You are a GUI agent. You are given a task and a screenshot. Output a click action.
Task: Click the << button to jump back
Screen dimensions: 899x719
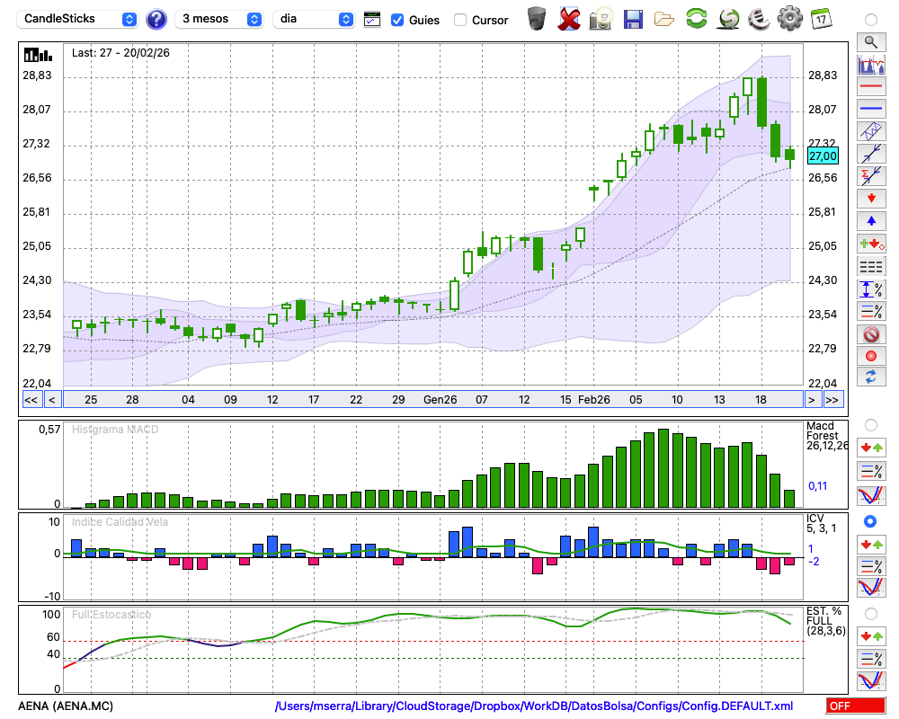pyautogui.click(x=31, y=400)
